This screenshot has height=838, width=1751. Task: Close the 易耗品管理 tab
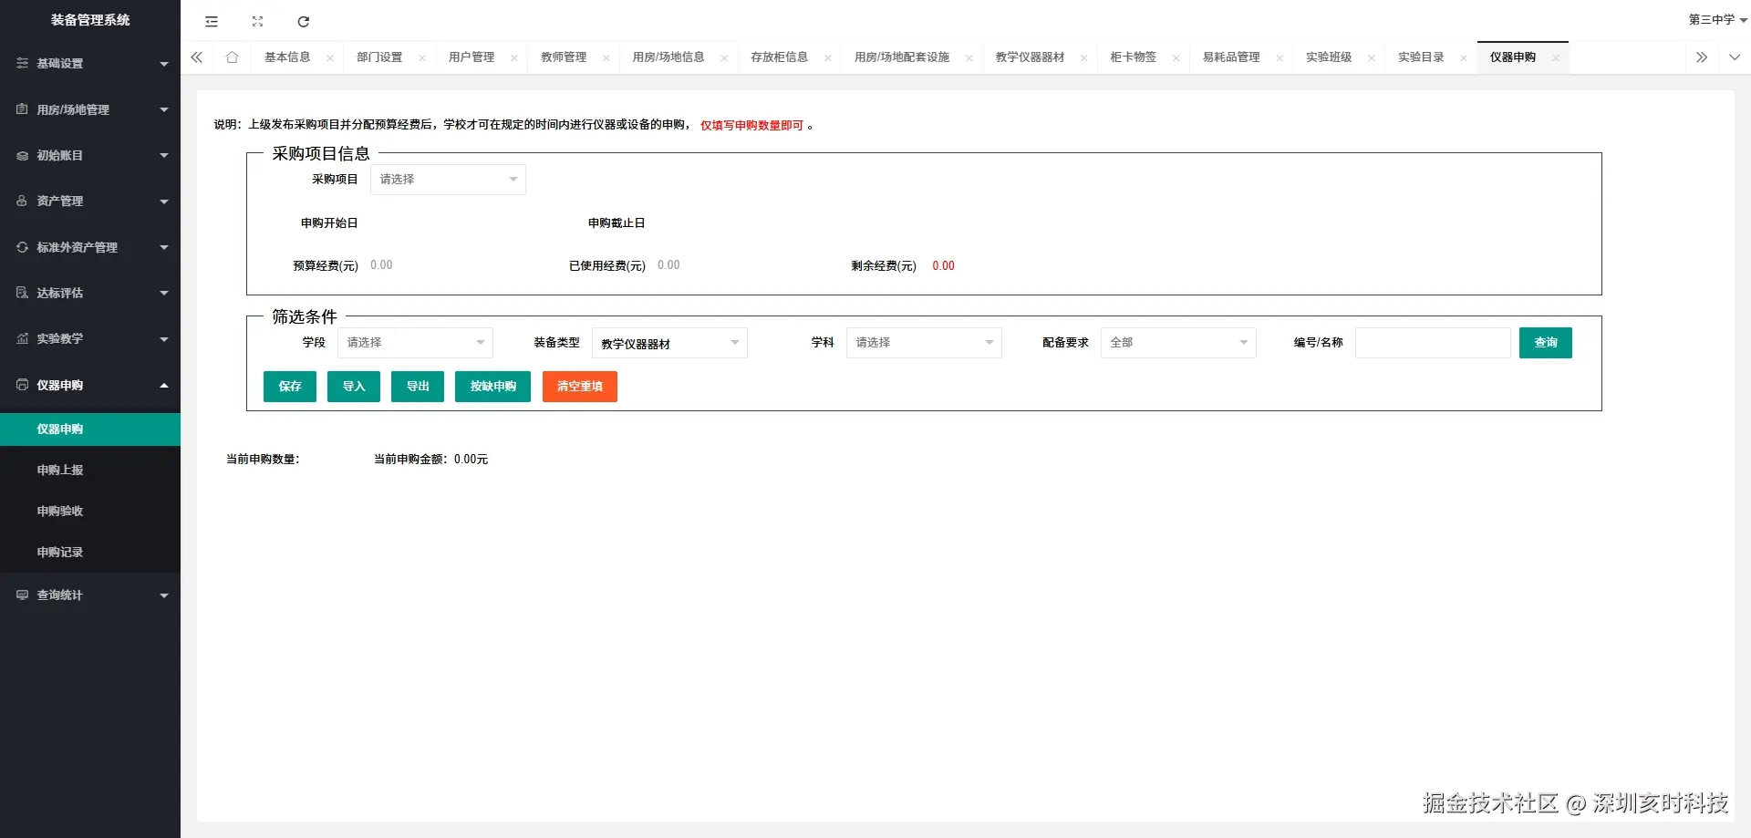pos(1280,57)
